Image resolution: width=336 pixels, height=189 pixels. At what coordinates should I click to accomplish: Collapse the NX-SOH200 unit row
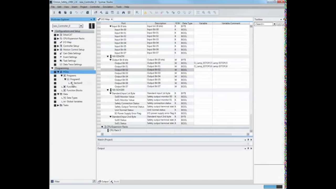pos(108,90)
